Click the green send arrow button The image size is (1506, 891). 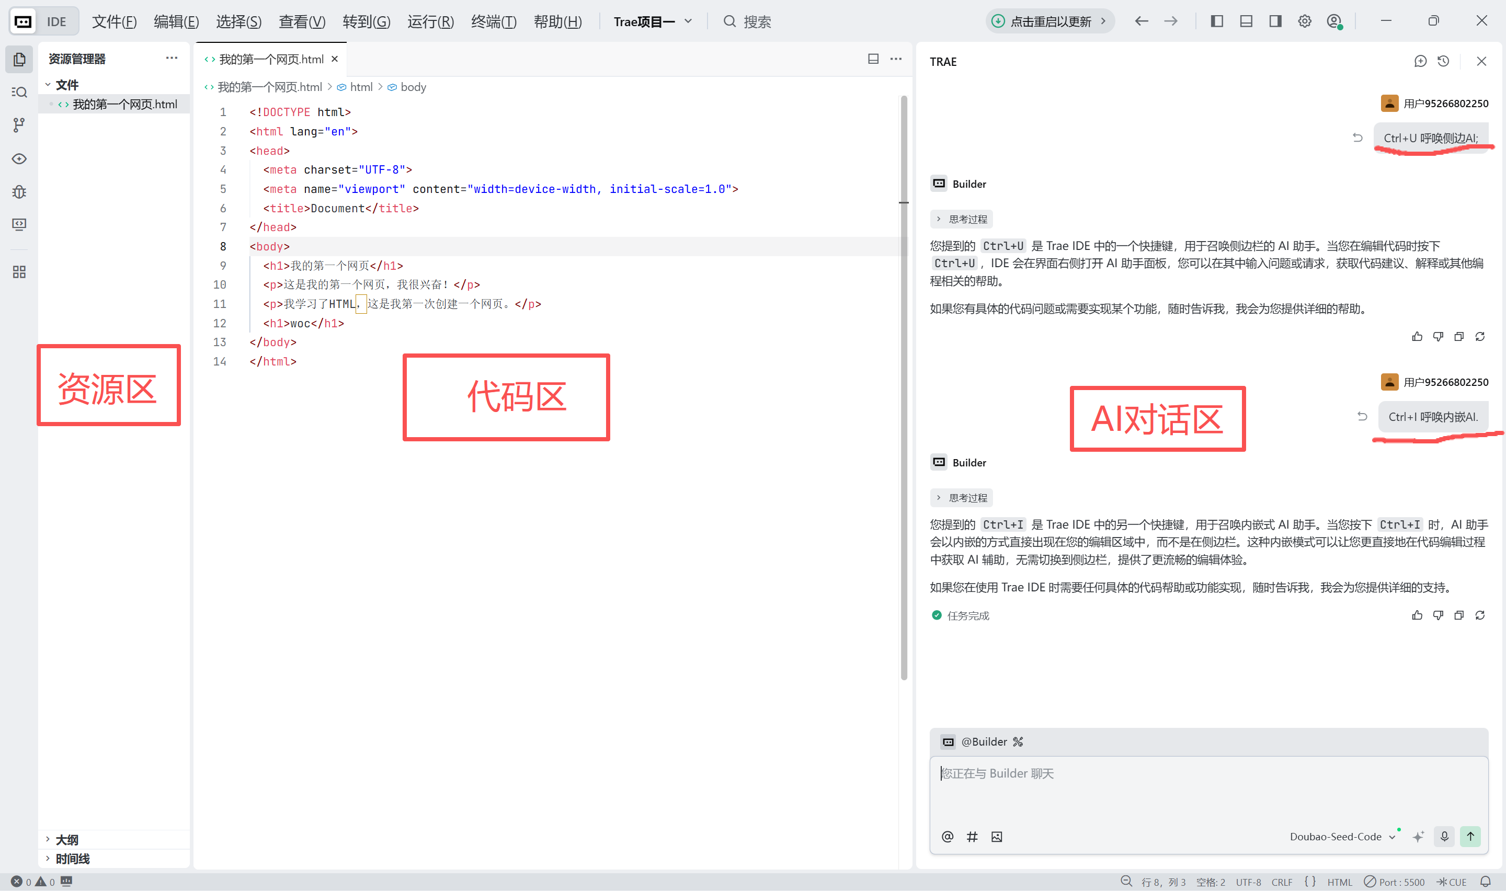pos(1470,837)
